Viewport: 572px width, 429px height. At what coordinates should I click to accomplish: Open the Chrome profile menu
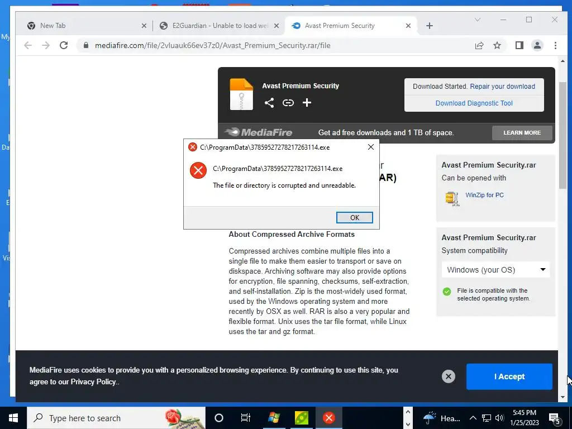pyautogui.click(x=537, y=45)
